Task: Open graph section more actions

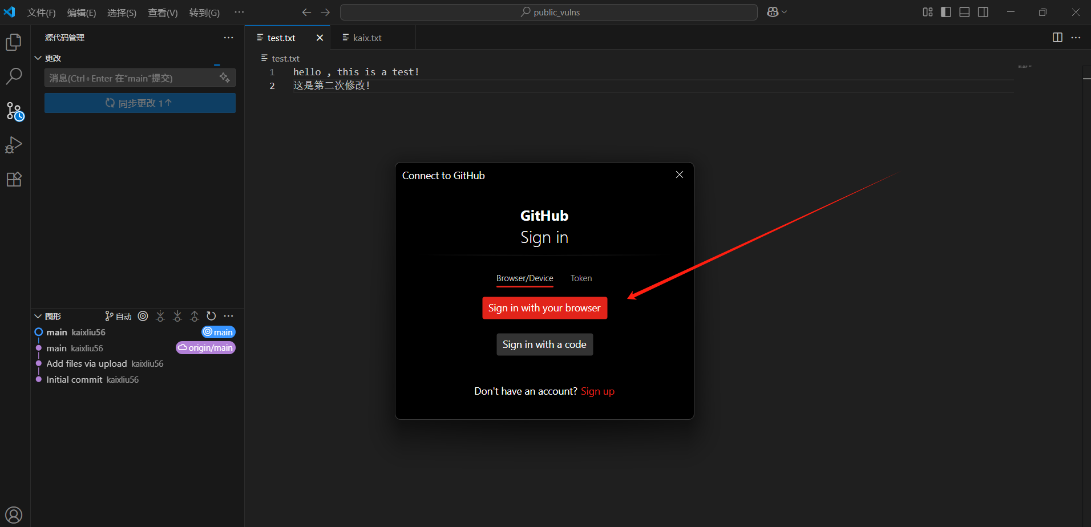Action: (x=229, y=316)
